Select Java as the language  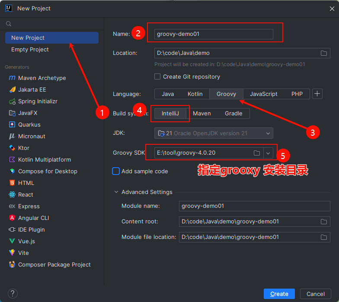(x=168, y=94)
